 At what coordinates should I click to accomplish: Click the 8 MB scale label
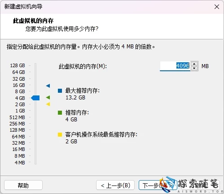click(20, 156)
